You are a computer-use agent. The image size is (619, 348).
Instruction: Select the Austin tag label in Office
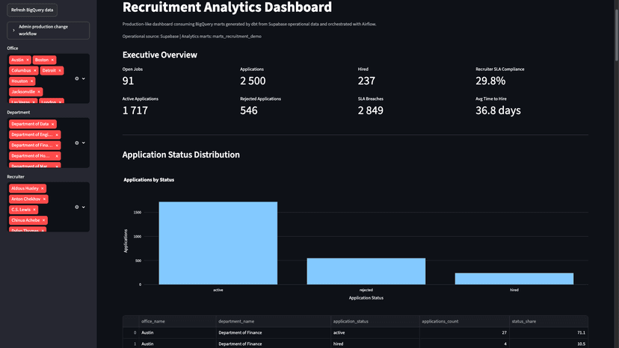(17, 60)
